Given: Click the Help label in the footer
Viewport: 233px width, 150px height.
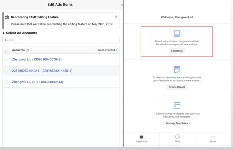Looking at the screenshot, I should (x=177, y=141).
